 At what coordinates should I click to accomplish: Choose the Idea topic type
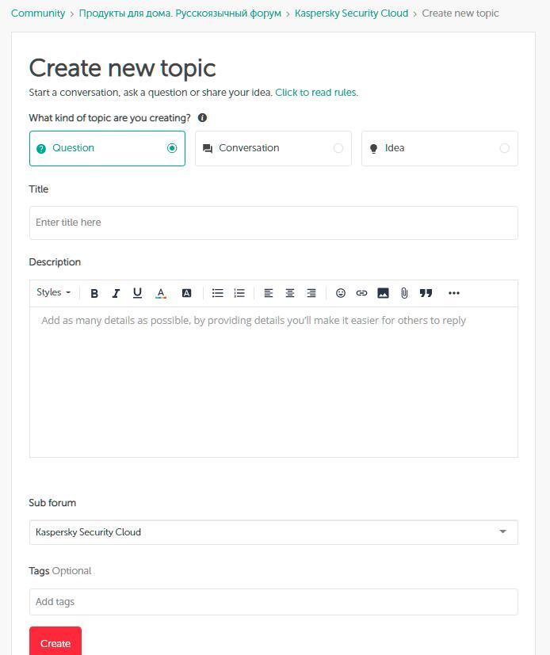(x=439, y=148)
